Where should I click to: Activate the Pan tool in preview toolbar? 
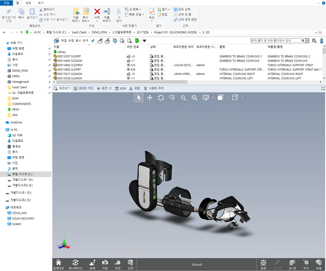coord(150,98)
